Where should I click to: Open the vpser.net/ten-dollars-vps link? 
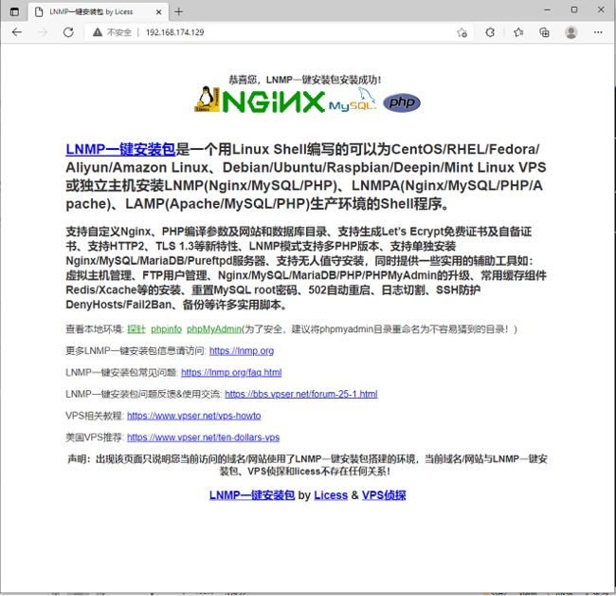[203, 438]
